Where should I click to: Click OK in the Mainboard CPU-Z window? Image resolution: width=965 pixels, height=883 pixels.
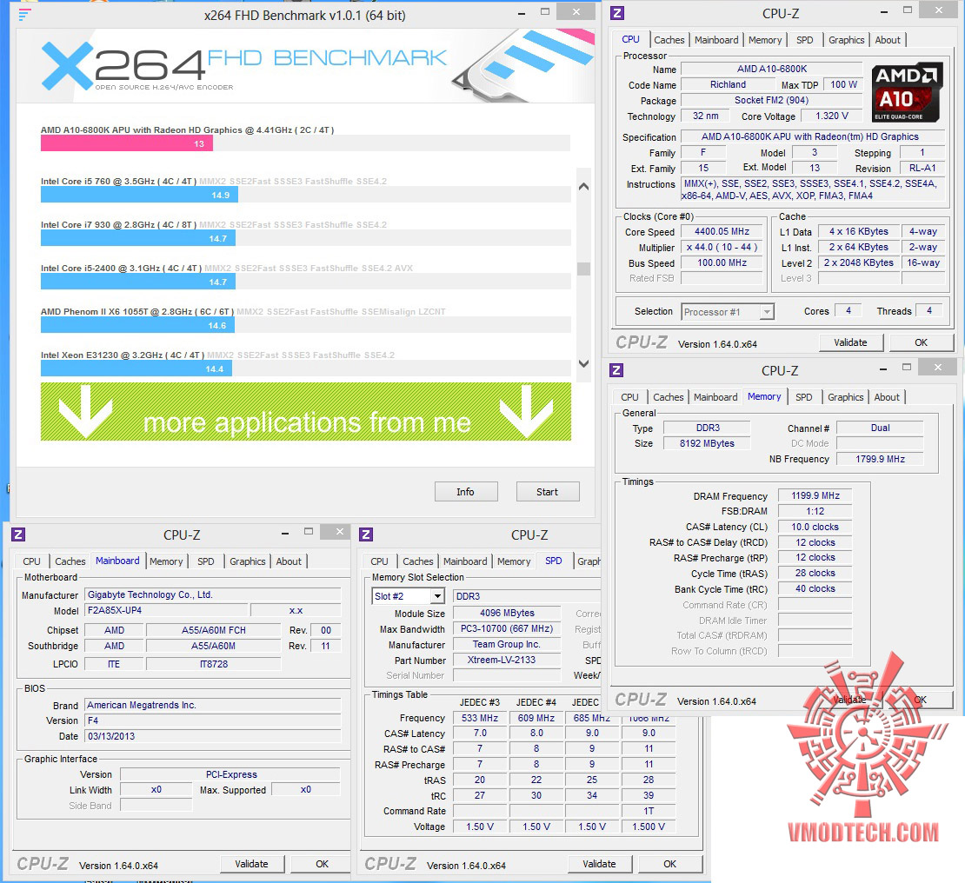pos(322,864)
